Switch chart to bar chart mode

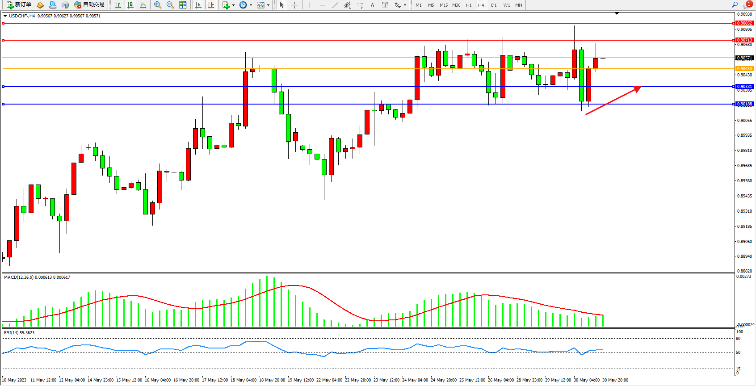pyautogui.click(x=118, y=5)
